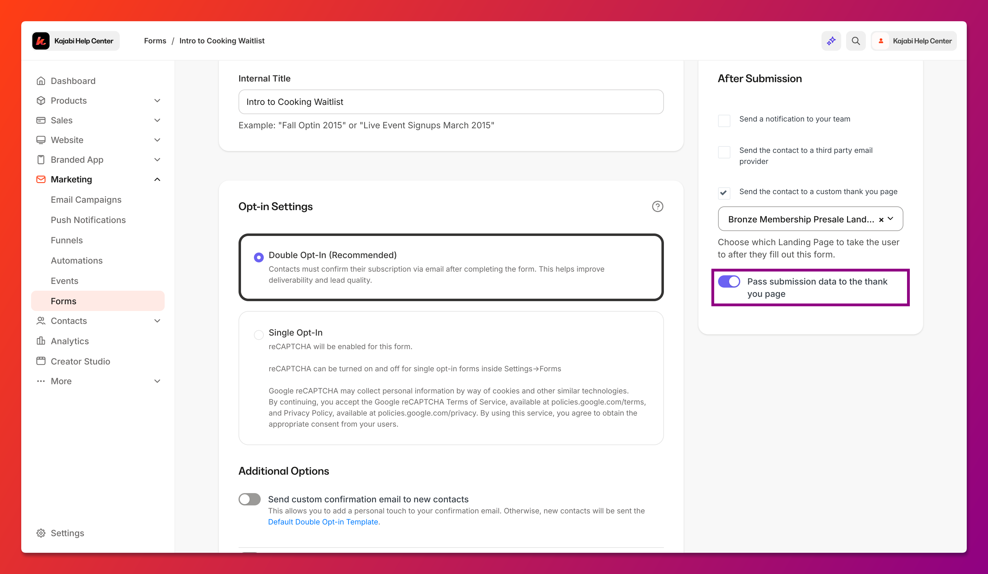The width and height of the screenshot is (988, 574).
Task: Click the Contacts people icon
Action: 41,321
